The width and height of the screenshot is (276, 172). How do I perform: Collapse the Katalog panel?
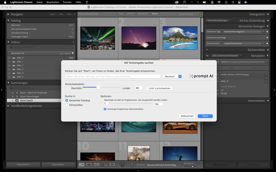click(8, 20)
